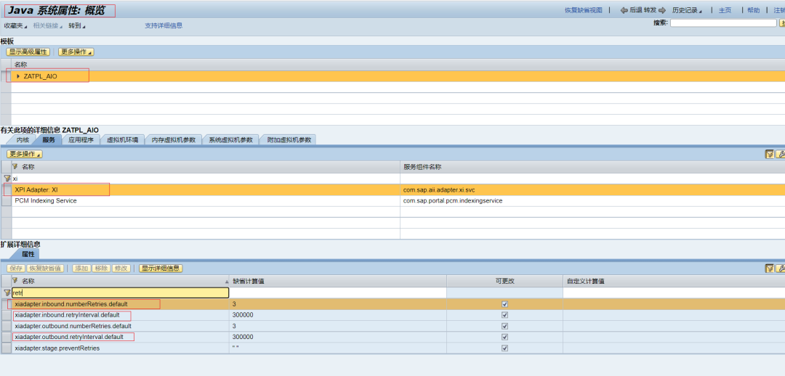This screenshot has height=376, width=785.
Task: Click row selector beside PCM Indexing Service
Action: 6,200
